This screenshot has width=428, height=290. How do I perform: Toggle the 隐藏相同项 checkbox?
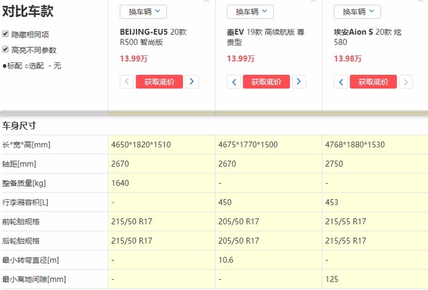coord(5,34)
